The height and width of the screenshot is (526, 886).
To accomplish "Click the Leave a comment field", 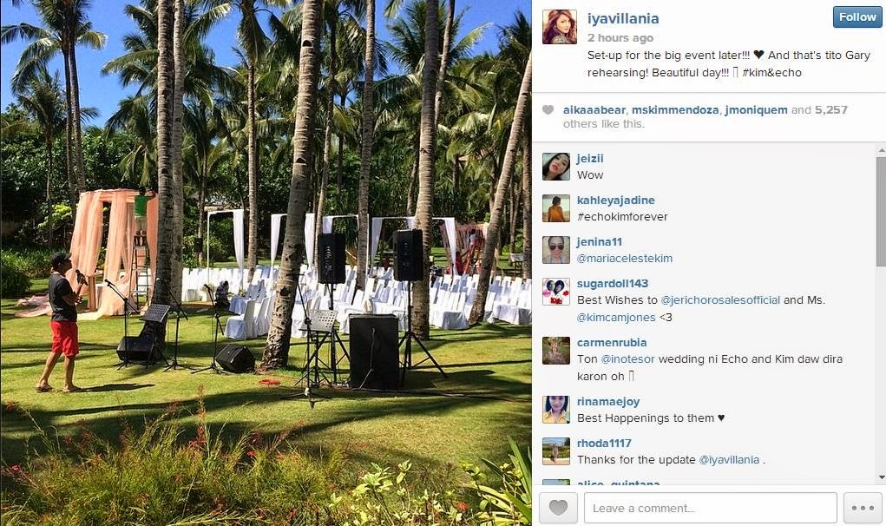I will pos(710,508).
